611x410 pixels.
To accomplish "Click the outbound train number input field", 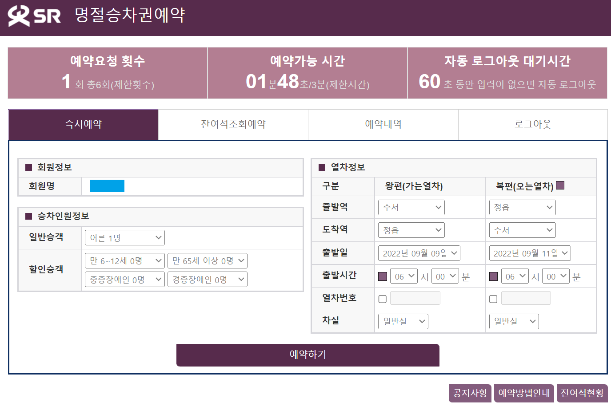I will (415, 298).
